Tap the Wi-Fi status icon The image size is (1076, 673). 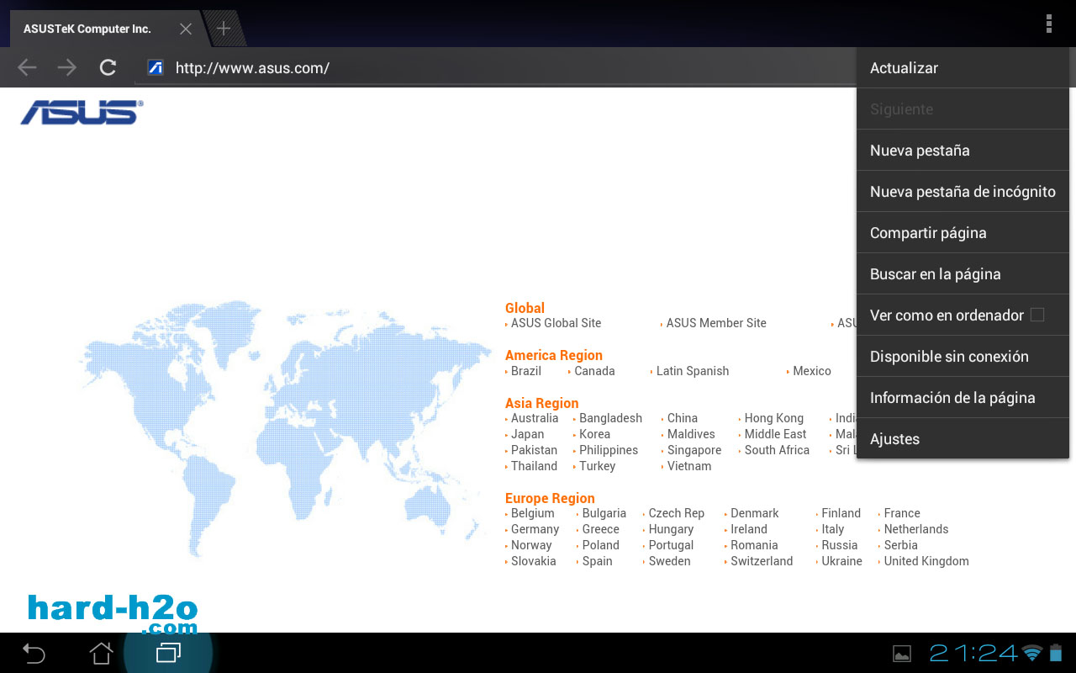1032,653
